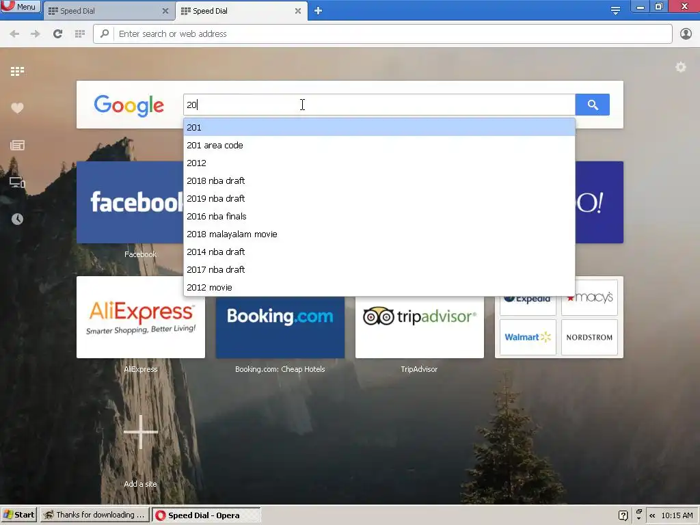The height and width of the screenshot is (525, 700).
Task: Open the tab menu icon in title bar
Action: point(615,11)
